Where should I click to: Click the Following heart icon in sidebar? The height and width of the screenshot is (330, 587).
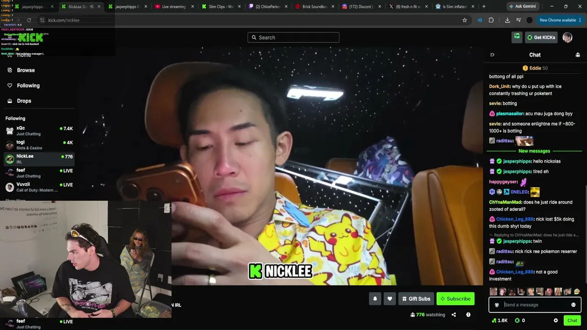click(10, 86)
